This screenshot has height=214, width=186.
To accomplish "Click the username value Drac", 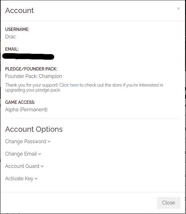I will click(10, 36).
